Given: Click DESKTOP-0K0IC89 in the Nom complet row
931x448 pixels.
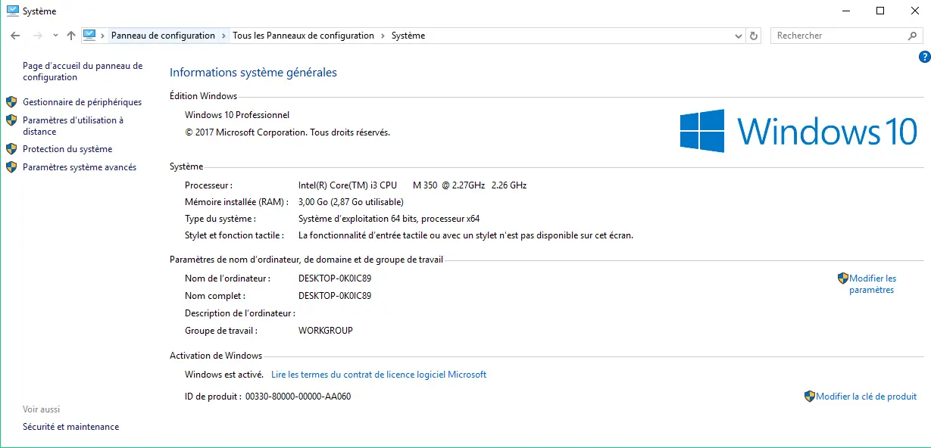Looking at the screenshot, I should point(335,296).
